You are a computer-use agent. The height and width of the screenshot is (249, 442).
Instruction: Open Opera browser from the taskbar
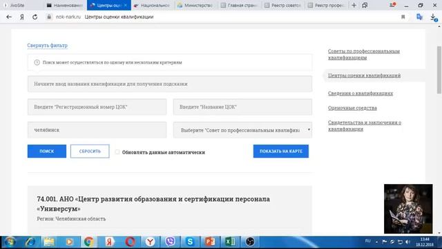pos(130,241)
